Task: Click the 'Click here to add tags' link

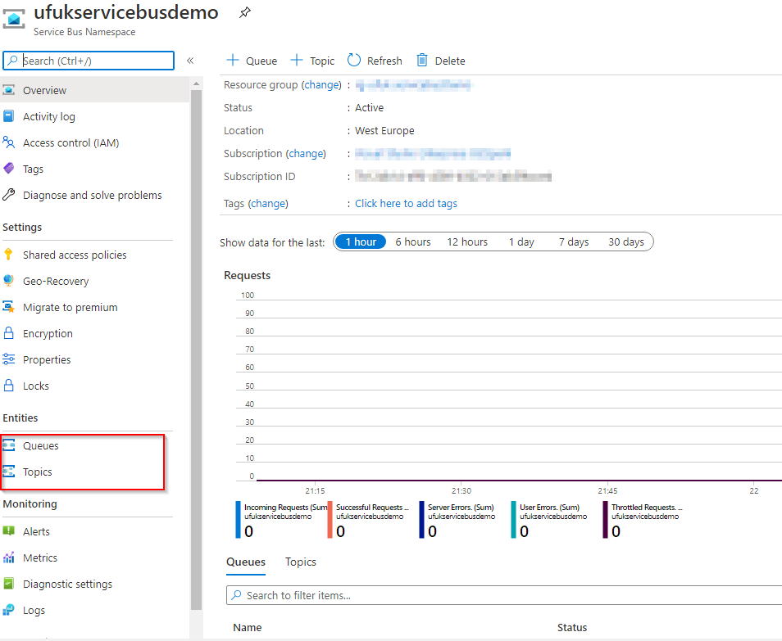Action: click(x=406, y=203)
